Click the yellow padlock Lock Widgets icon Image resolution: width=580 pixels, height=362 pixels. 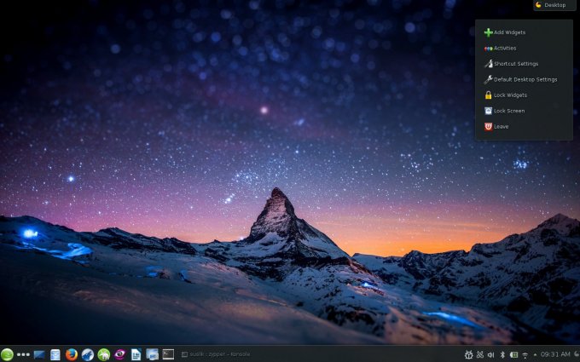click(x=488, y=95)
